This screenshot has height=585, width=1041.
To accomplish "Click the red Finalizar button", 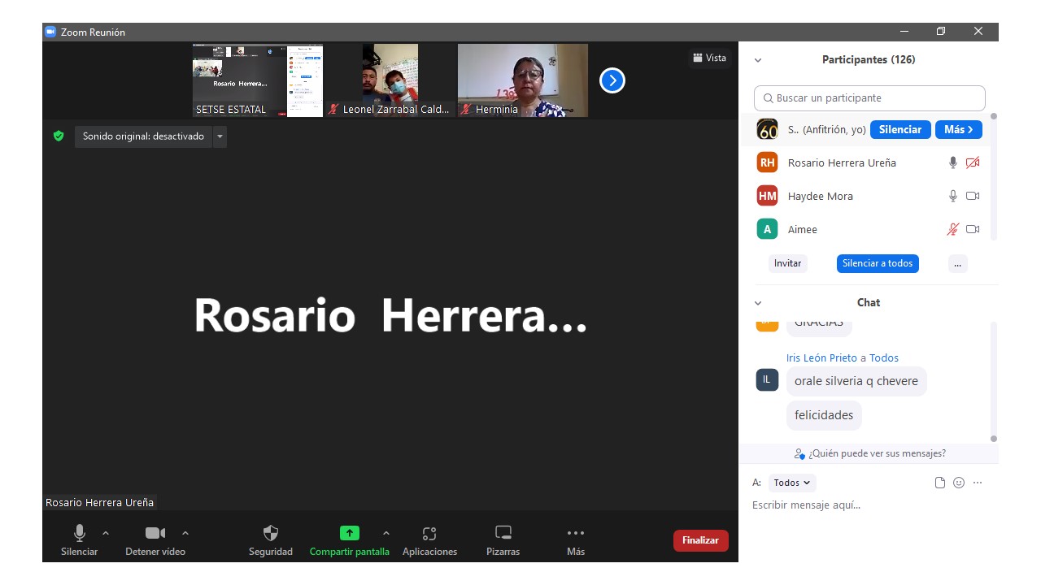I will pos(700,540).
